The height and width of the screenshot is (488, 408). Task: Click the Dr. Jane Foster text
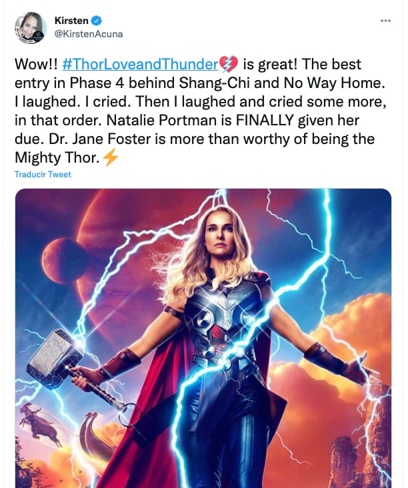(99, 139)
